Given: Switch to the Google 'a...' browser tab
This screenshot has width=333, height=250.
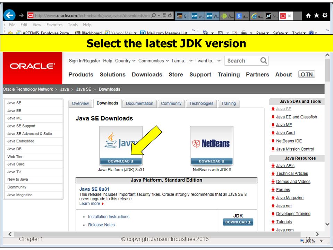Looking at the screenshot, I should [242, 16].
